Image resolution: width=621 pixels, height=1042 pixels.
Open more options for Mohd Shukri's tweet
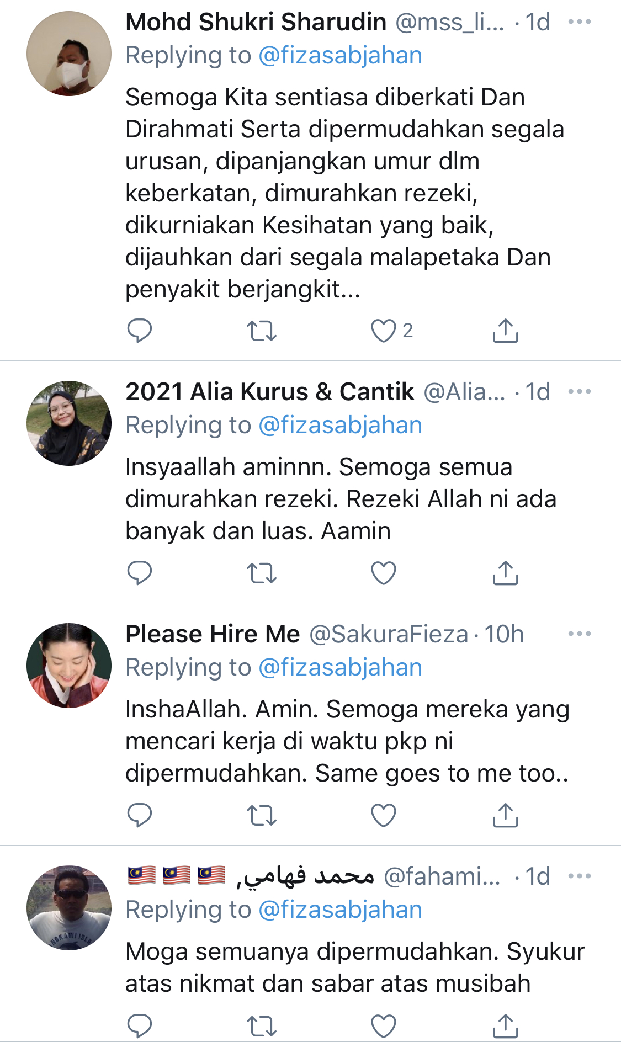[579, 22]
